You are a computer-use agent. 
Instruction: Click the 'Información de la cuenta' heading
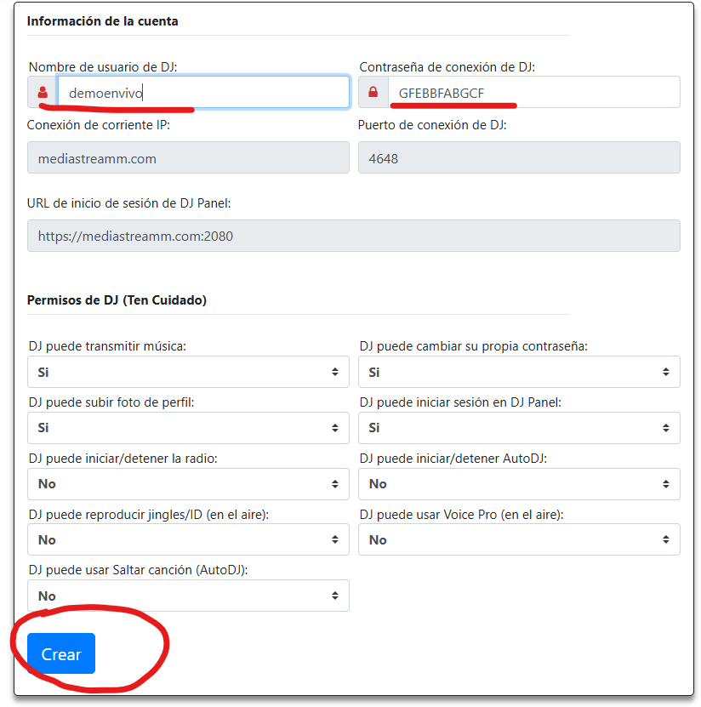(x=103, y=21)
